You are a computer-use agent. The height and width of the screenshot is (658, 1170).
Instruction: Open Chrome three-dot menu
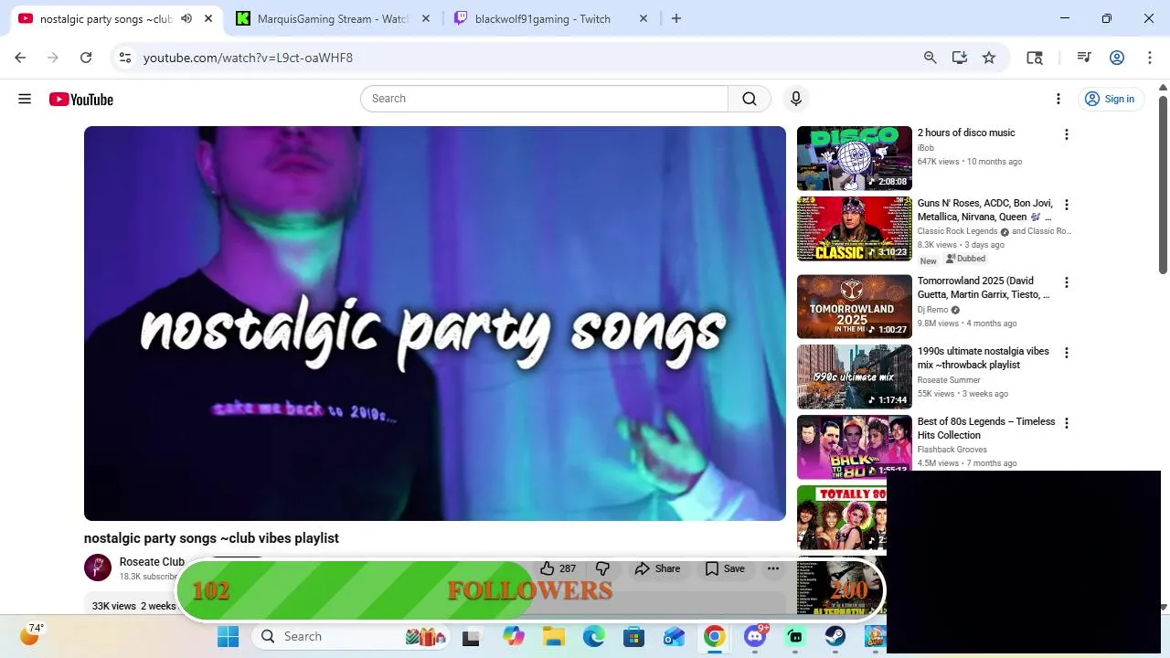[1149, 58]
